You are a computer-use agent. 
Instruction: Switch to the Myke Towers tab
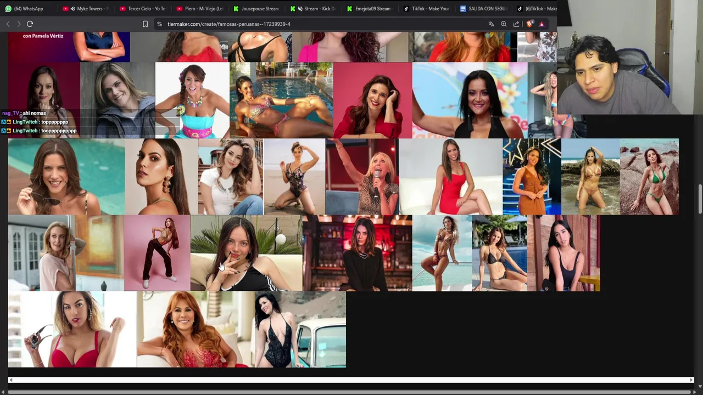coord(85,9)
